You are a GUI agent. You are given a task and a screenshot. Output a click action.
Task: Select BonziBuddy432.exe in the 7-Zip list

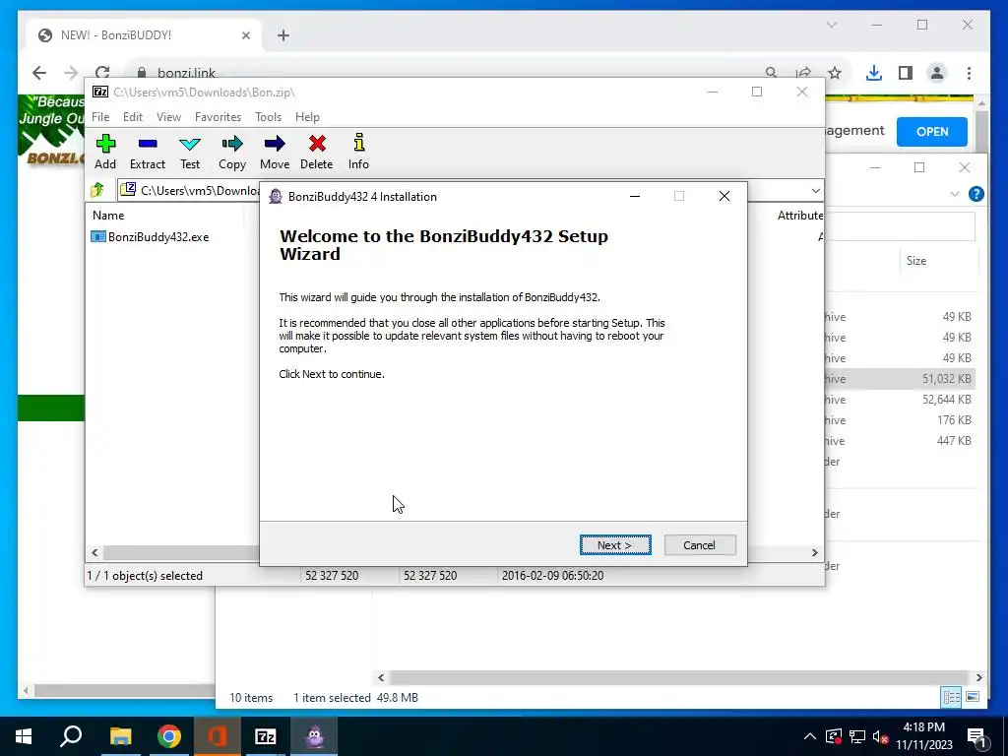(x=151, y=236)
